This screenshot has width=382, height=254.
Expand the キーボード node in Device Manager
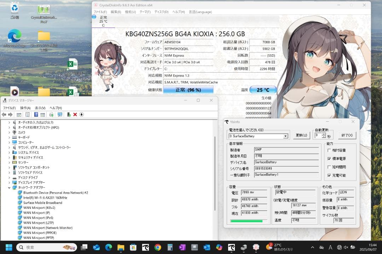pos(9,137)
